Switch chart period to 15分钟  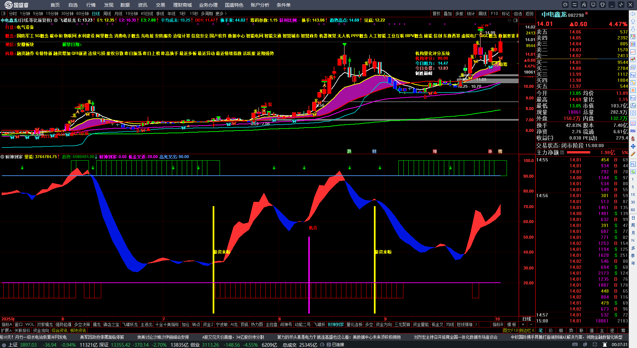pos(52,14)
